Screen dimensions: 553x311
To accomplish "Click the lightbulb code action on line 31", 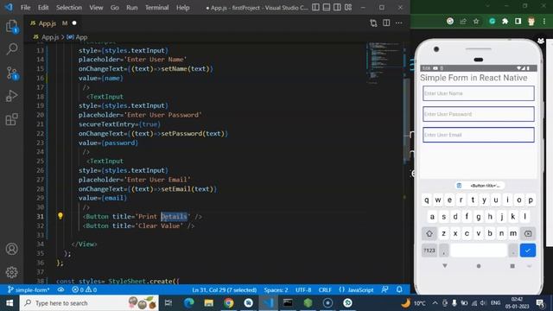I will [60, 216].
